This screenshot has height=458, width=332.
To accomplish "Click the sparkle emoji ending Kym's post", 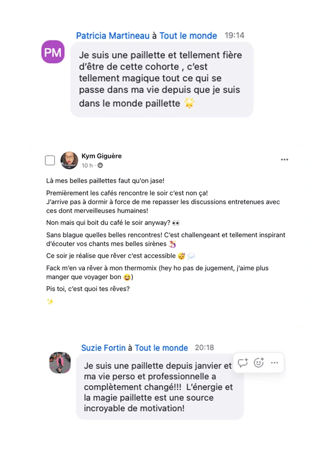I will (50, 301).
